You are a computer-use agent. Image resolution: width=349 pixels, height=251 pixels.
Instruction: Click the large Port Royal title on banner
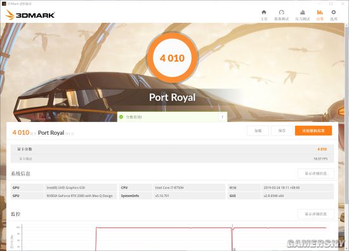coord(172,97)
